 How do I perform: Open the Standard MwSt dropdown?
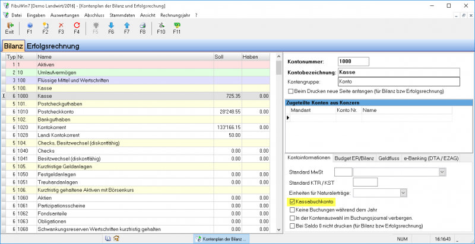tap(442, 172)
